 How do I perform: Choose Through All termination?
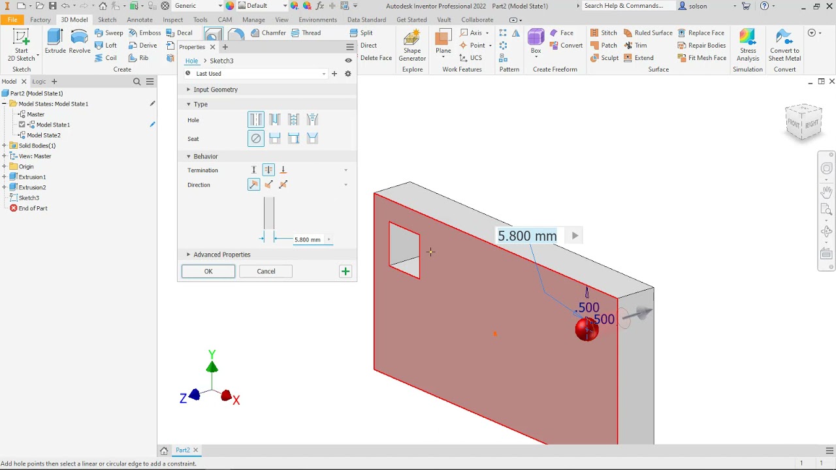pos(268,170)
